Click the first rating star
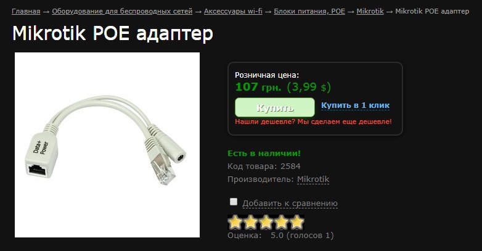482x251 pixels. (235, 223)
